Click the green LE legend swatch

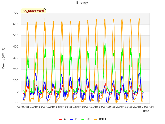[83, 119]
